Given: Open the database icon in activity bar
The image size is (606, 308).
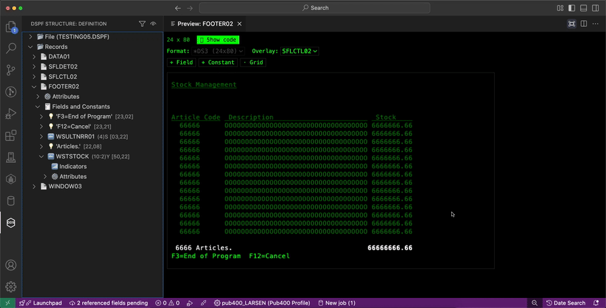Looking at the screenshot, I should 11,200.
